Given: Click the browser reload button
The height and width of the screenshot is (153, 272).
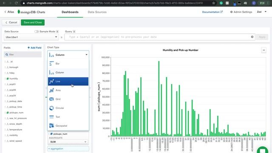Looking at the screenshot, I should click(x=16, y=3).
